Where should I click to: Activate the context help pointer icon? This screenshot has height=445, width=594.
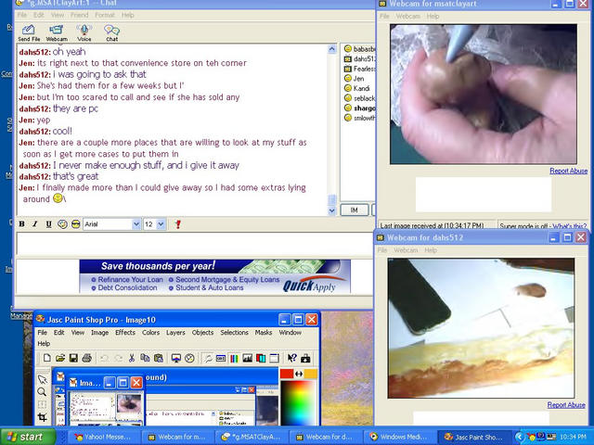pyautogui.click(x=291, y=358)
